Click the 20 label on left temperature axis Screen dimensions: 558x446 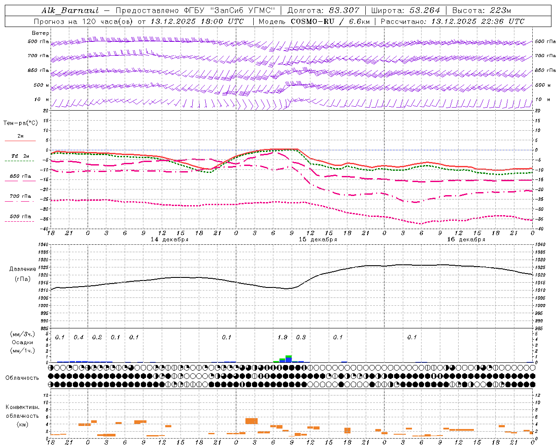(x=46, y=111)
